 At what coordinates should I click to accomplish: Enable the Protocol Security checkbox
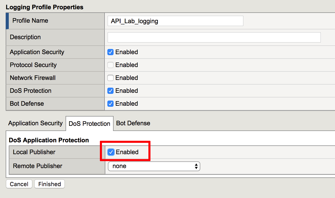point(110,65)
